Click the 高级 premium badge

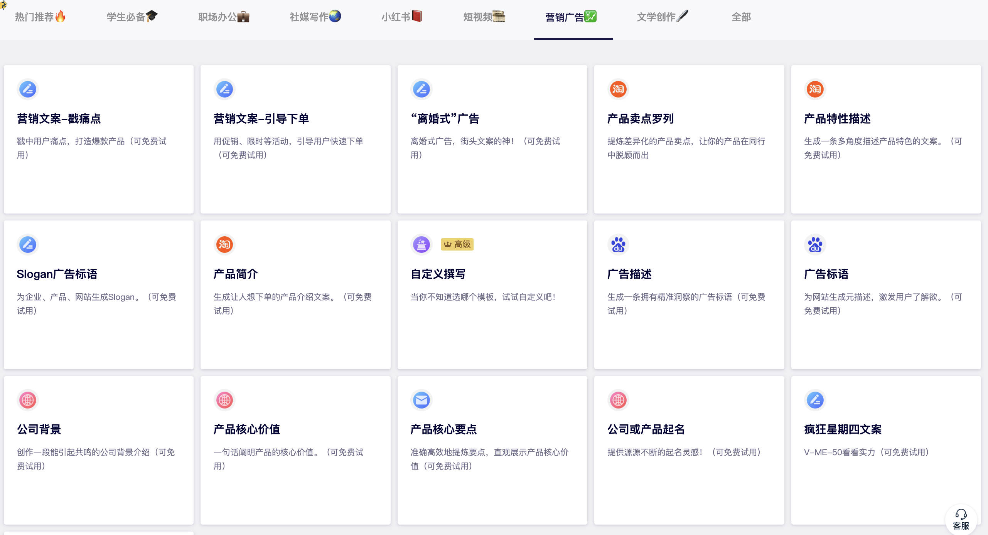click(x=457, y=244)
